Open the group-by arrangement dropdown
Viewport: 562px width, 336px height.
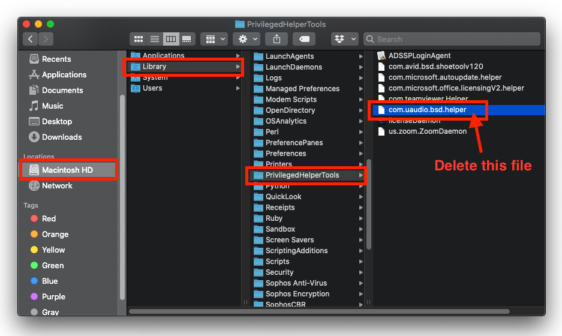[x=214, y=39]
